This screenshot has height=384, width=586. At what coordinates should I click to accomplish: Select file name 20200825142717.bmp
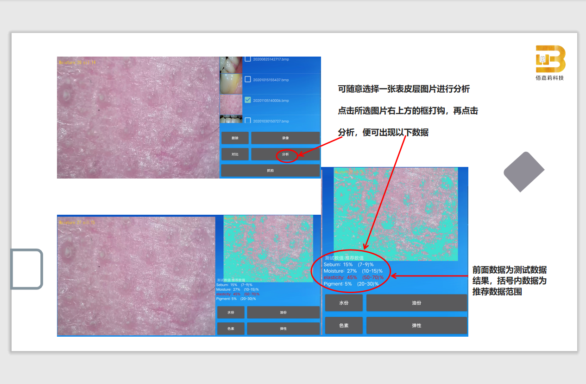tap(271, 59)
